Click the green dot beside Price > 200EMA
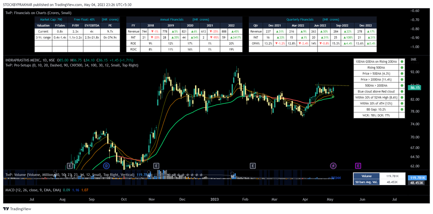433x214 pixels. pos(402,80)
